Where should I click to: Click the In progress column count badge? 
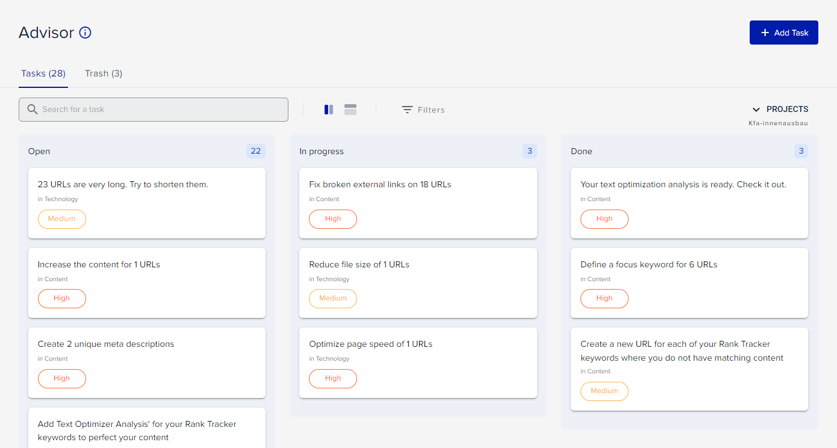point(529,151)
